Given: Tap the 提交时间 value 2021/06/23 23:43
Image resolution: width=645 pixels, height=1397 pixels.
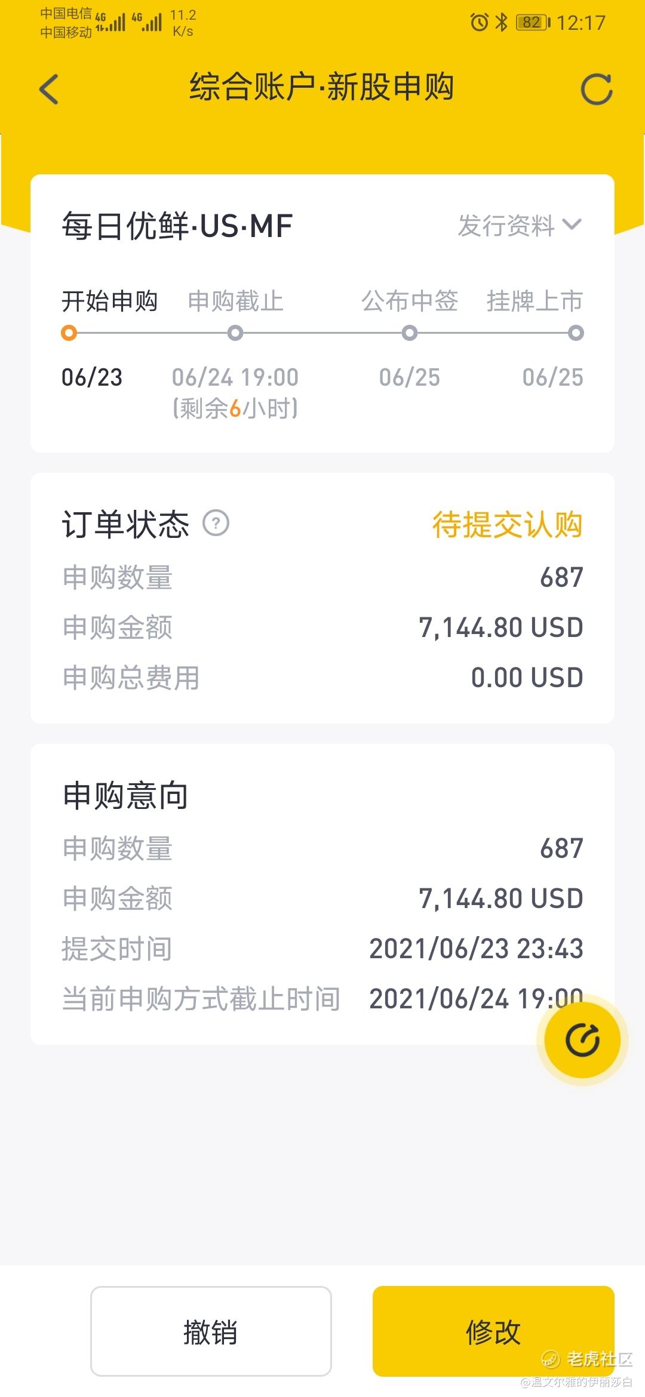Looking at the screenshot, I should pyautogui.click(x=476, y=949).
